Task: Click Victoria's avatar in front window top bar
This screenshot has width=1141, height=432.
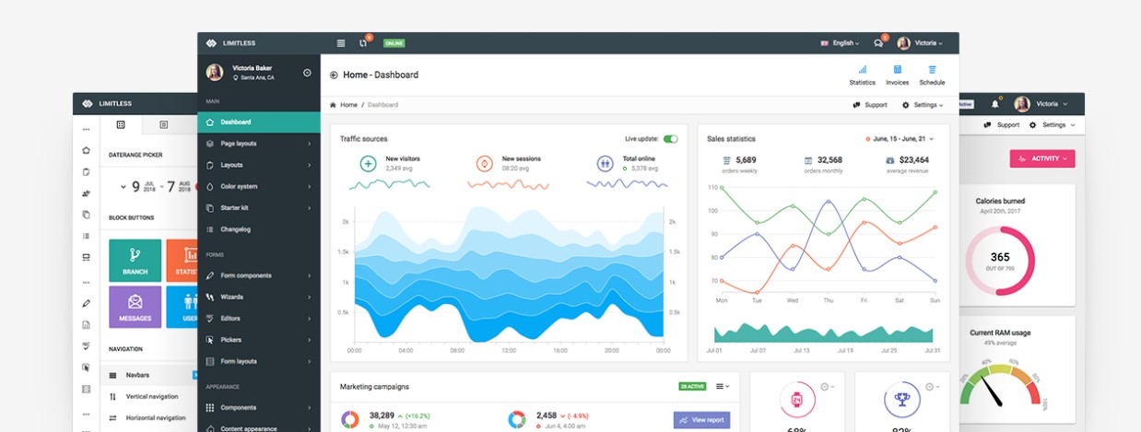Action: pos(903,43)
